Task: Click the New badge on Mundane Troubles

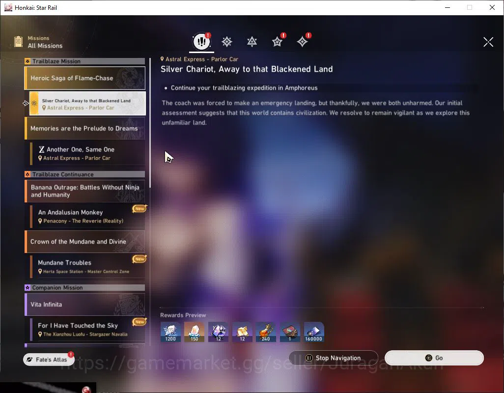Action: [x=140, y=259]
